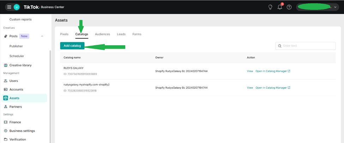The image size is (344, 143).
Task: Open rudysgalaxy.myshopify.com-shopify2 in Catalog Manager
Action: tap(272, 88)
